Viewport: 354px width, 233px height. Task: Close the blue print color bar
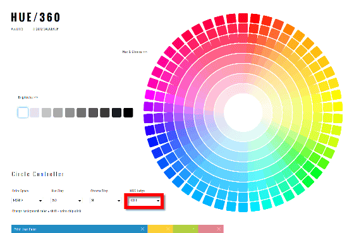142,229
